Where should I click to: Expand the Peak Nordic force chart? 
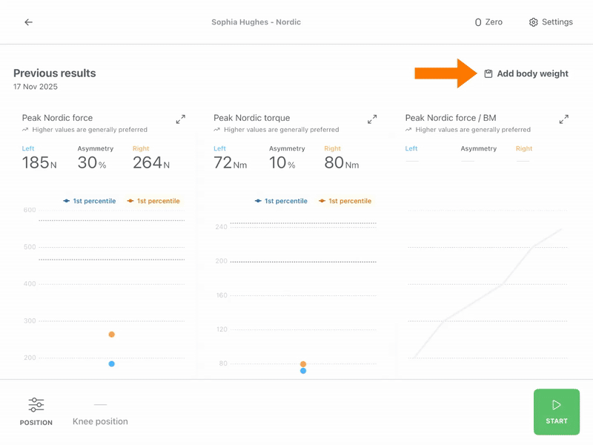pos(181,119)
